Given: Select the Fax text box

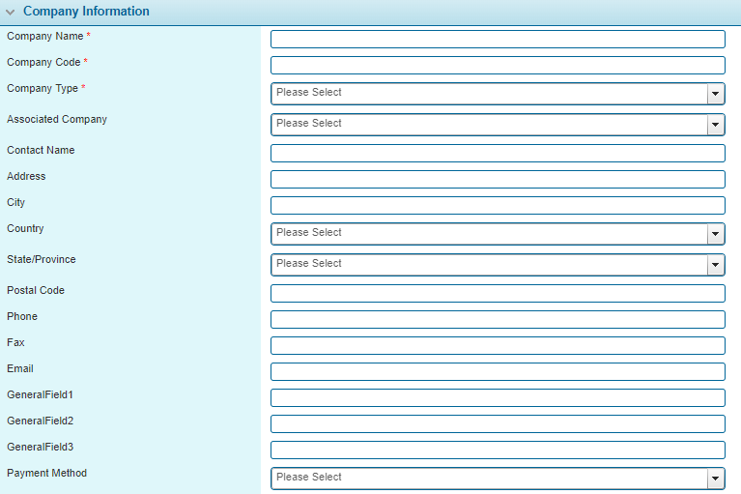Looking at the screenshot, I should [x=498, y=346].
